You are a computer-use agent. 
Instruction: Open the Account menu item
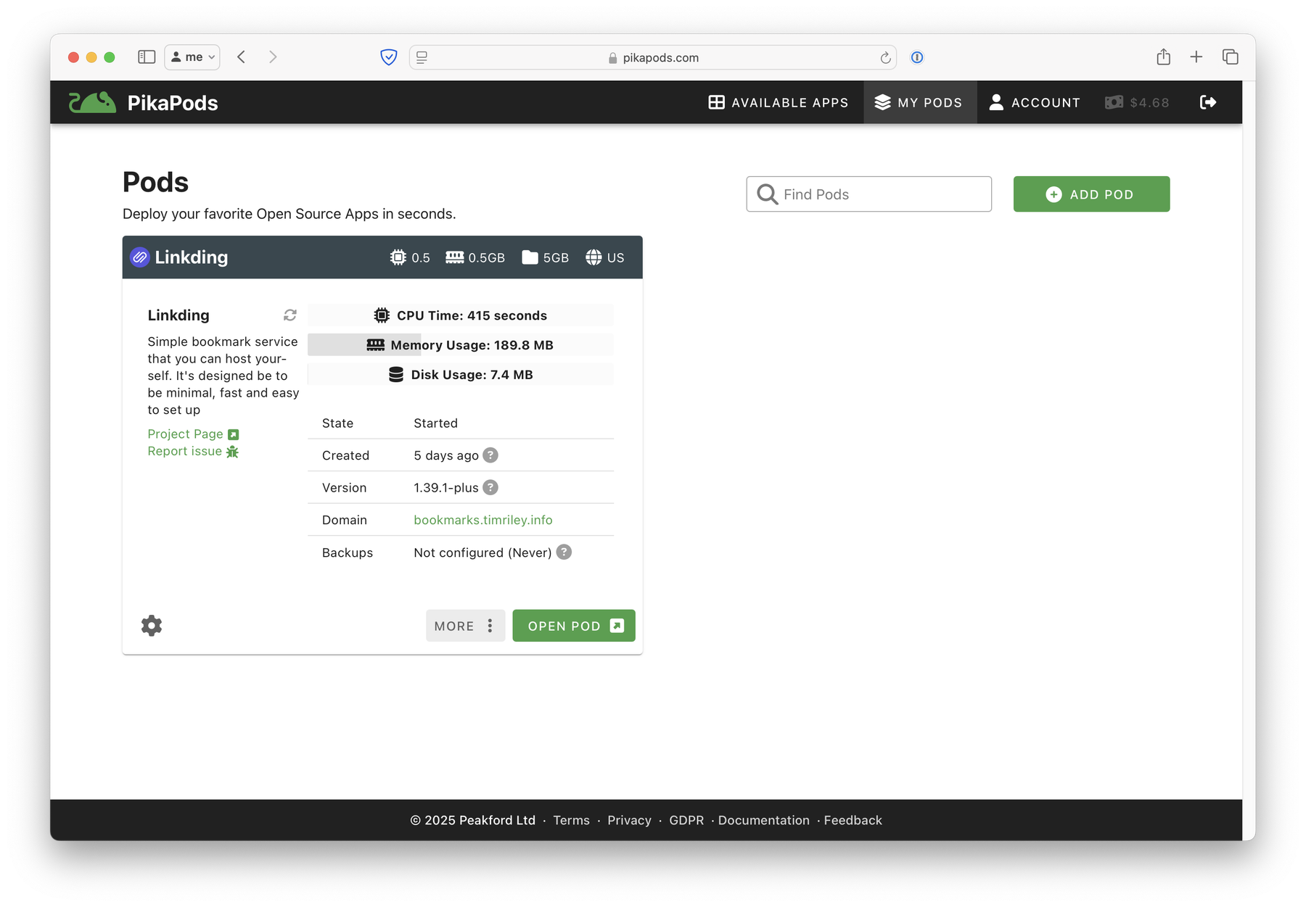[x=1035, y=102]
